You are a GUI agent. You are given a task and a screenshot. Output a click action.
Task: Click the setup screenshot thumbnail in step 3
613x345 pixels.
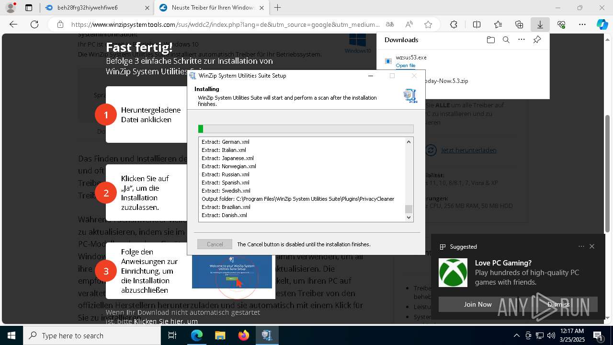(232, 272)
